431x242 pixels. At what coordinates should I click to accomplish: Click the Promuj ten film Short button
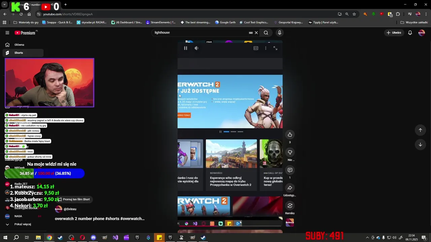pyautogui.click(x=74, y=199)
